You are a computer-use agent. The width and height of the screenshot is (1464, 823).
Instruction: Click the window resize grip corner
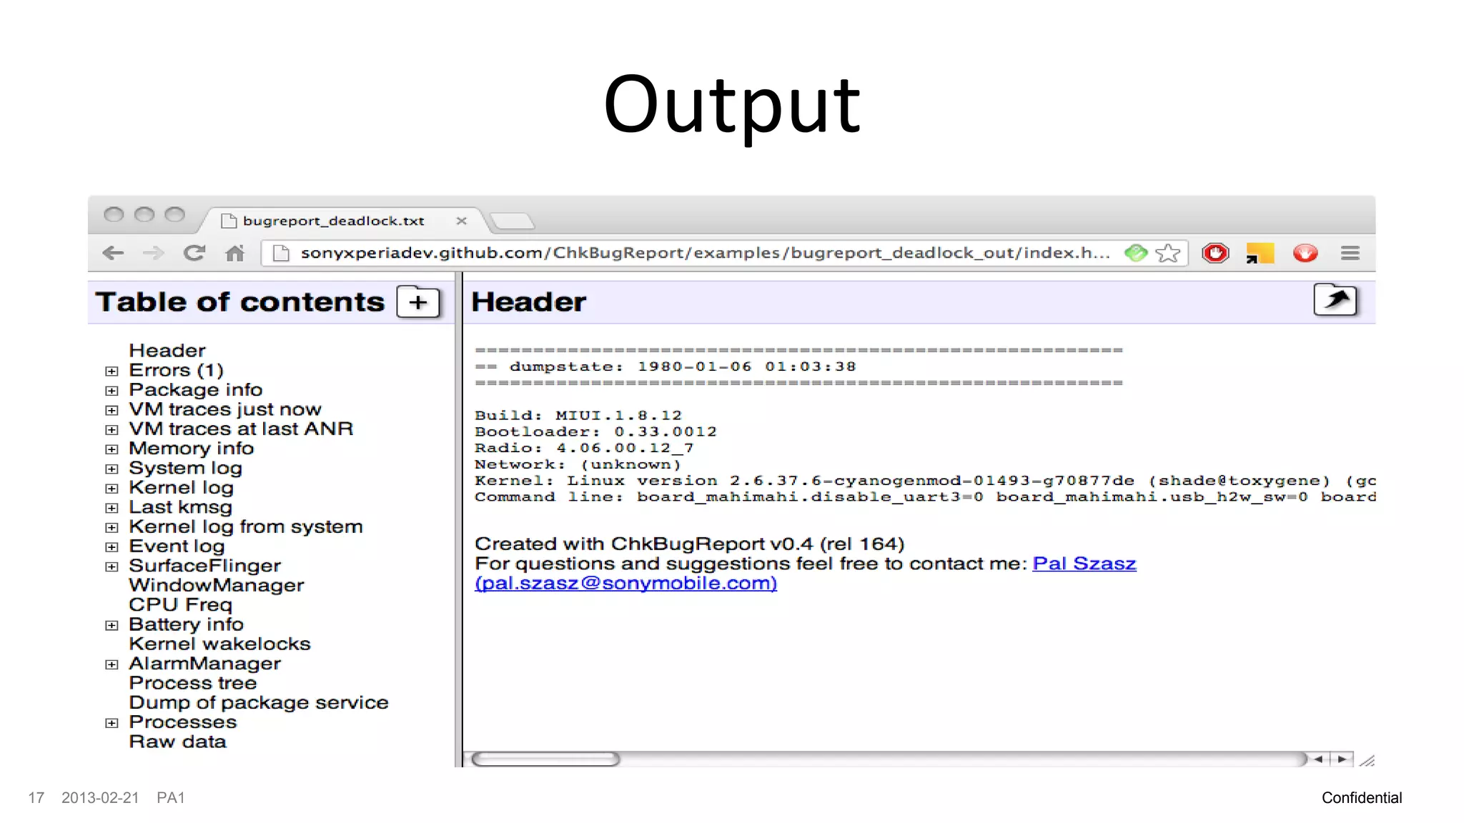point(1367,760)
